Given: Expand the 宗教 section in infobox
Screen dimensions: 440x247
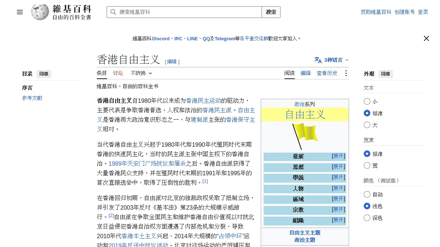Looking at the screenshot, I should coord(338,209).
